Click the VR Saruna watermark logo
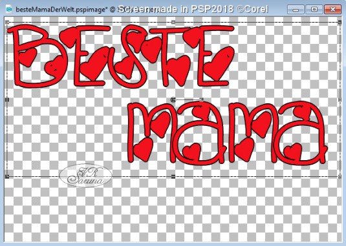This screenshot has height=246, width=346. click(85, 176)
